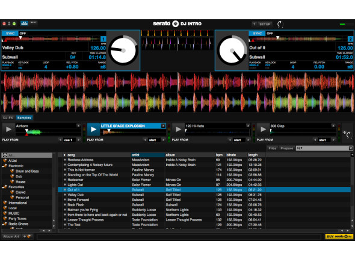Click the House crate icon
355x261 pixels.
coord(12,182)
